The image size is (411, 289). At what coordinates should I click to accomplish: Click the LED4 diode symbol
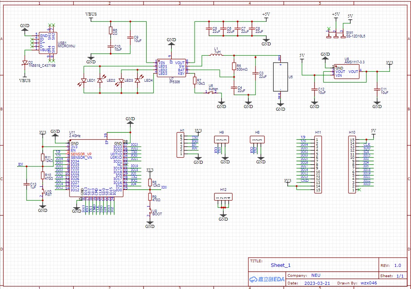[138, 81]
